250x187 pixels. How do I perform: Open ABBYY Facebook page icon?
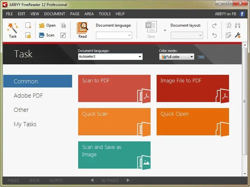coord(242,14)
